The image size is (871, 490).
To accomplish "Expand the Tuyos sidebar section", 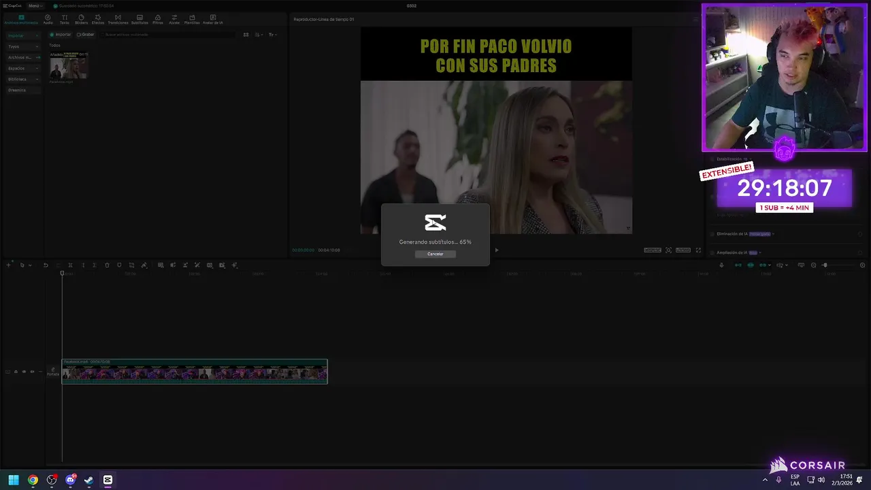I will [x=23, y=46].
